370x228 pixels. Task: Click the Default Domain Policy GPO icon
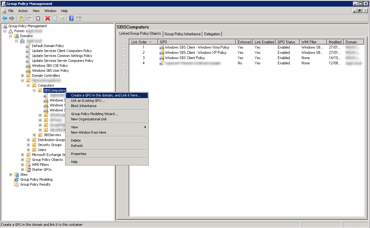(28, 46)
